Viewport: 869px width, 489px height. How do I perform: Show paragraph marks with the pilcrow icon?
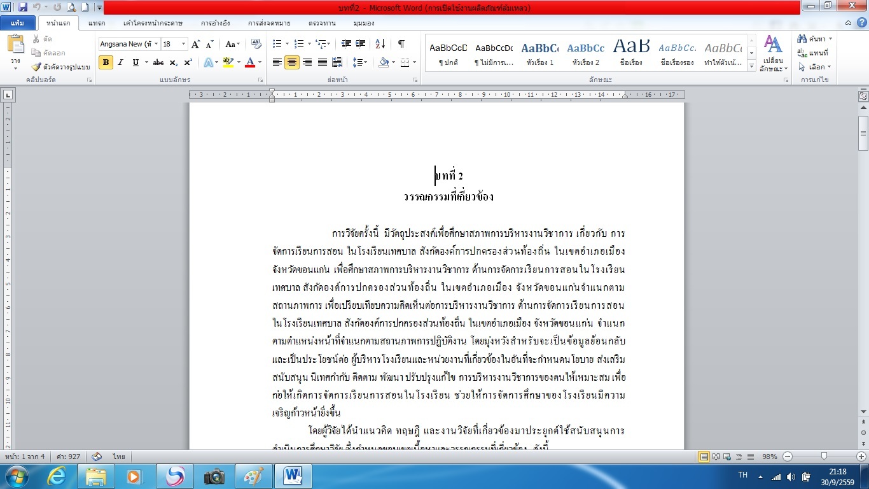[401, 44]
